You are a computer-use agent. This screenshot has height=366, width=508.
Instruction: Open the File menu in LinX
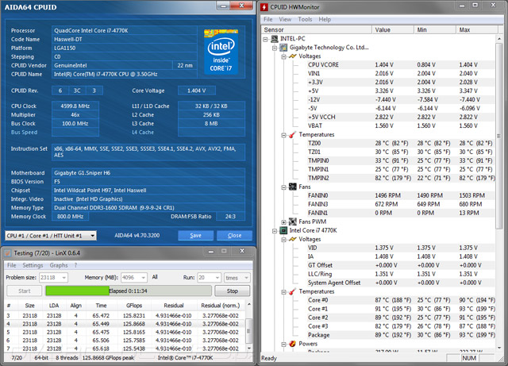click(x=12, y=265)
